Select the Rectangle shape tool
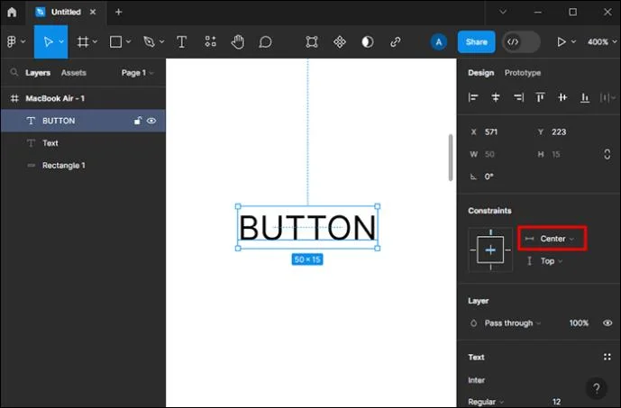The width and height of the screenshot is (621, 408). click(115, 41)
